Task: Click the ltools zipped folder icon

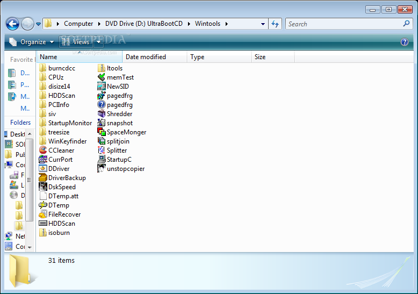Action: coord(102,68)
